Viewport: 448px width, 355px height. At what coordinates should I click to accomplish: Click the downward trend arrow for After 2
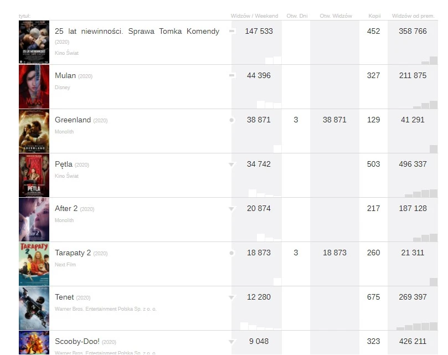click(x=231, y=209)
